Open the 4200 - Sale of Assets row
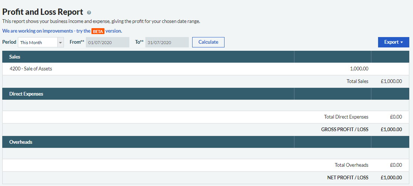413x186 pixels. tap(31, 69)
